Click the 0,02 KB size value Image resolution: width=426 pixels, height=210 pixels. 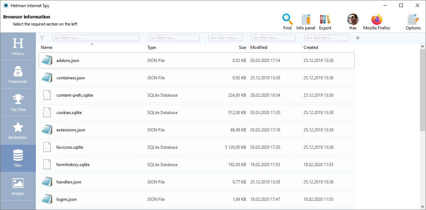[239, 61]
